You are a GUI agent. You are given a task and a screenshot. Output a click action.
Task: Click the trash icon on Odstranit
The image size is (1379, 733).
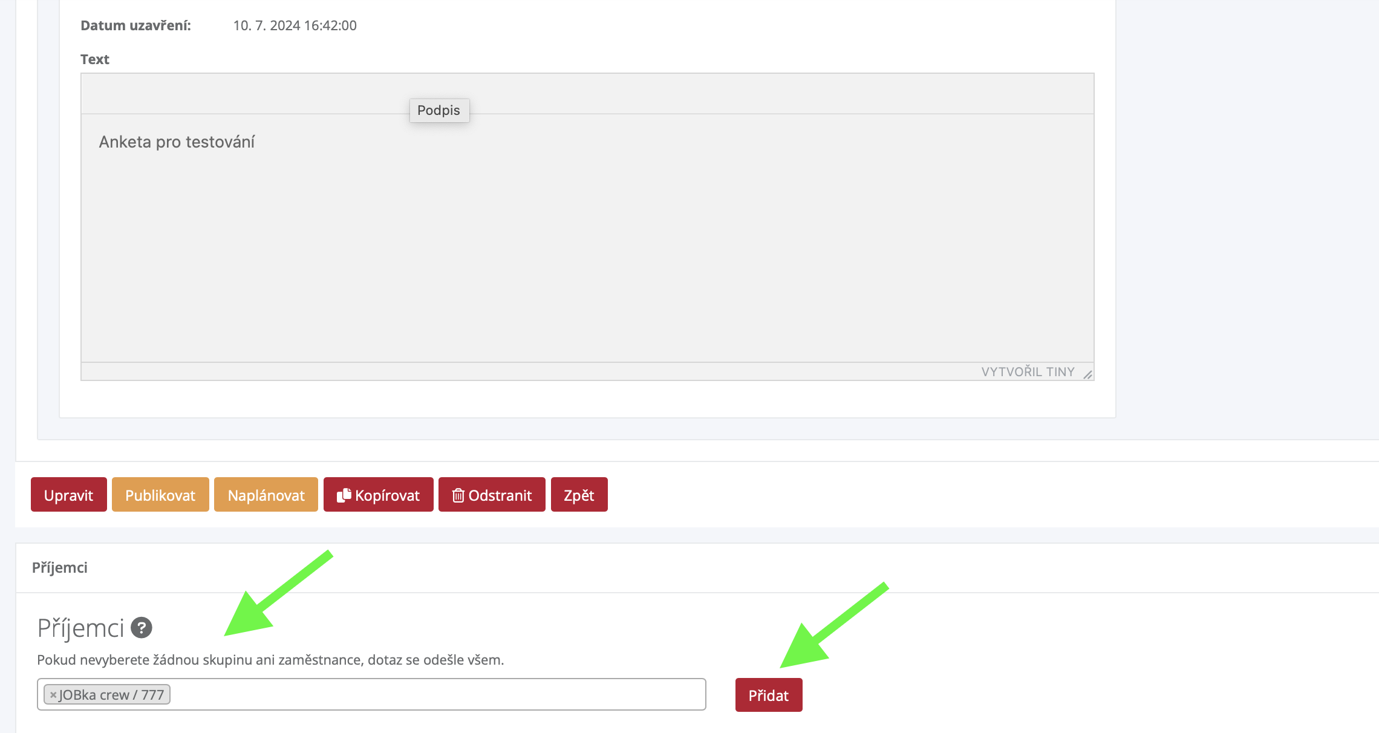pos(458,495)
